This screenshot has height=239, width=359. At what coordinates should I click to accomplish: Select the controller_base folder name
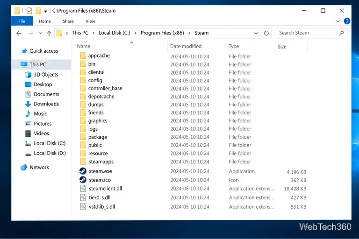(x=105, y=88)
